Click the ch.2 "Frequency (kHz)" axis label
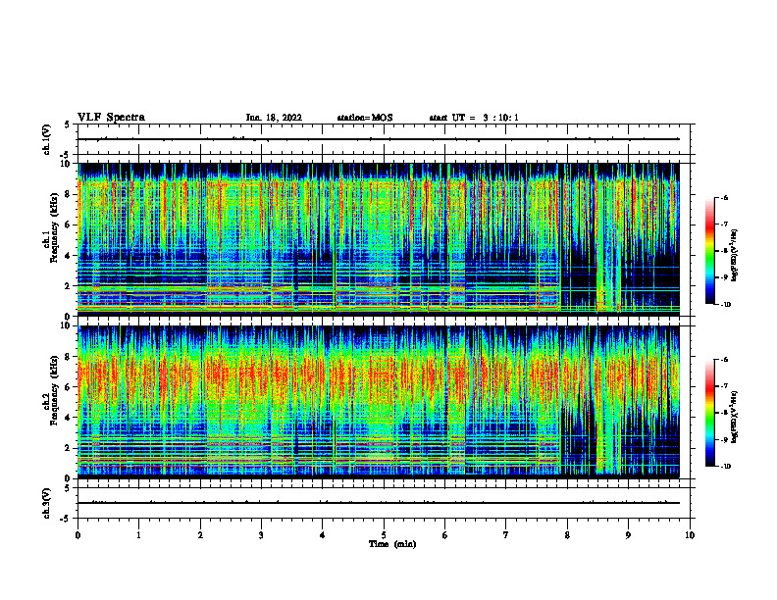The width and height of the screenshot is (777, 600). [54, 390]
